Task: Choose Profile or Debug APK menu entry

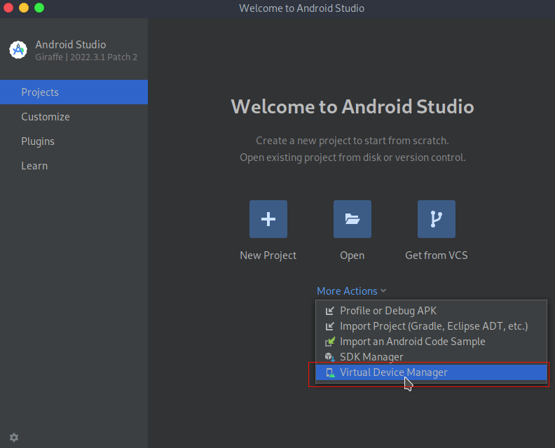Action: click(431, 311)
